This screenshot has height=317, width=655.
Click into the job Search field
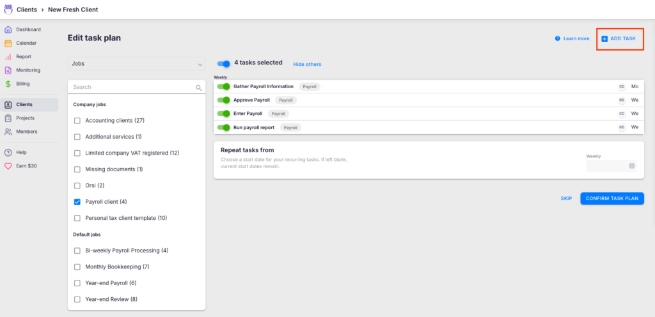tap(131, 87)
